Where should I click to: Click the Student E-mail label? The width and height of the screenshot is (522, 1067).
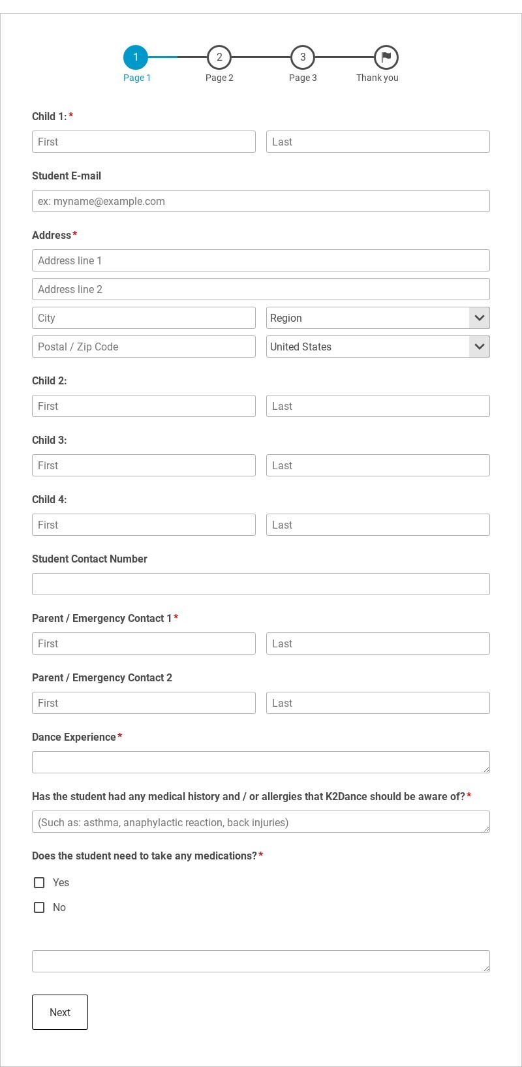[67, 176]
